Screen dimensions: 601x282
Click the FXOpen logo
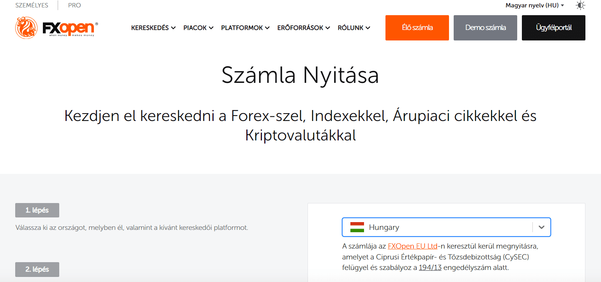tap(57, 28)
